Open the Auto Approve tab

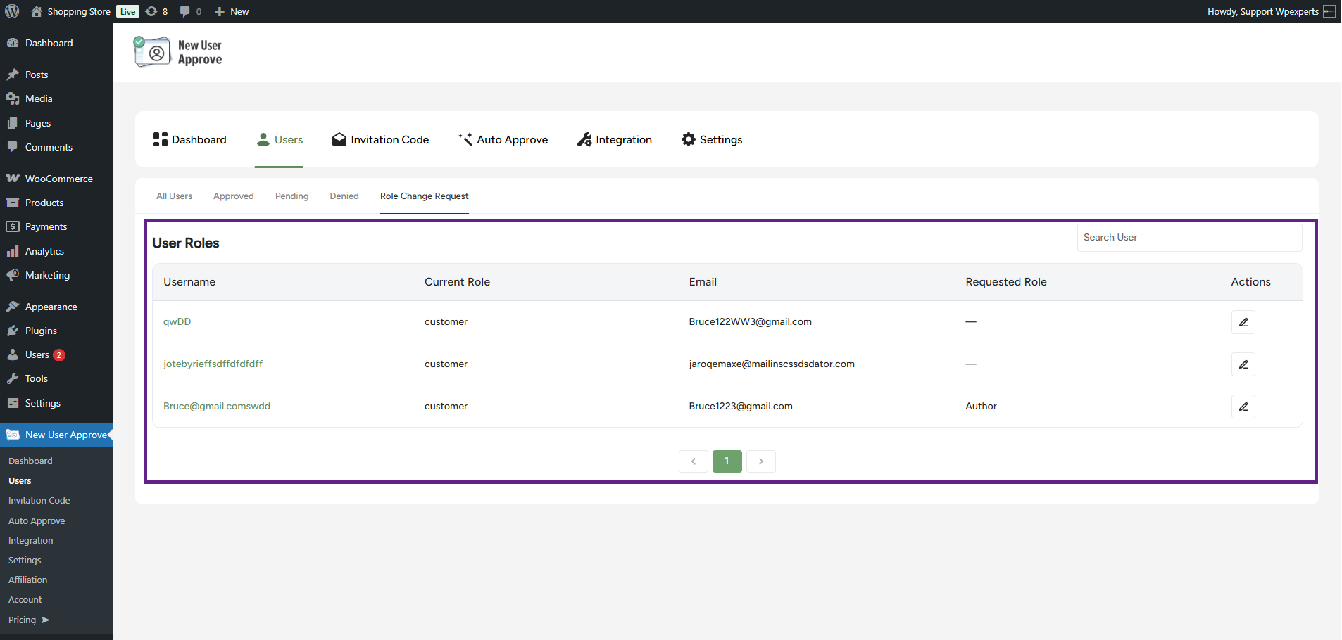503,140
